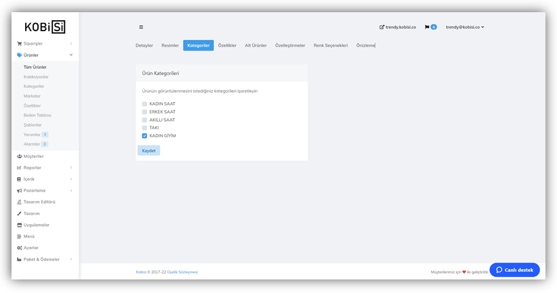Switch to the Resimler tab
The height and width of the screenshot is (293, 557).
170,45
